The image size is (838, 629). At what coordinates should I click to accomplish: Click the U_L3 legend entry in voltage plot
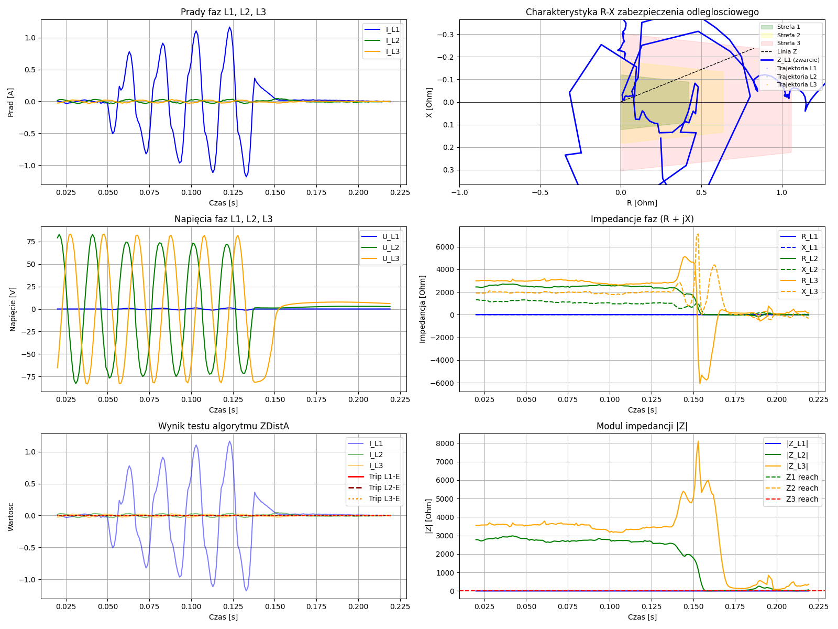pos(390,258)
